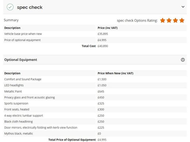Click the spec check heading text
This screenshot has width=190, height=142.
tap(30, 7)
